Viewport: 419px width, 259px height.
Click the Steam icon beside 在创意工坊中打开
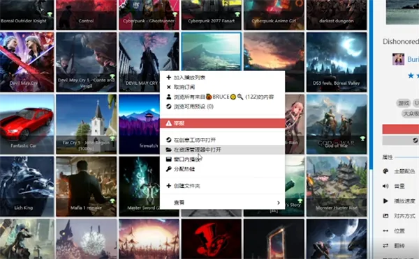point(168,140)
